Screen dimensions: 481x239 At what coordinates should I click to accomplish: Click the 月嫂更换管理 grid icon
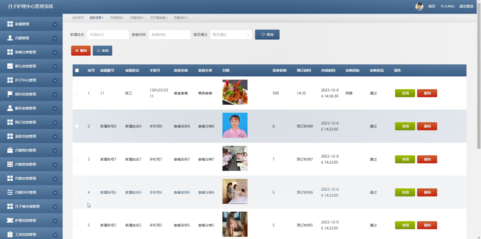point(10,164)
